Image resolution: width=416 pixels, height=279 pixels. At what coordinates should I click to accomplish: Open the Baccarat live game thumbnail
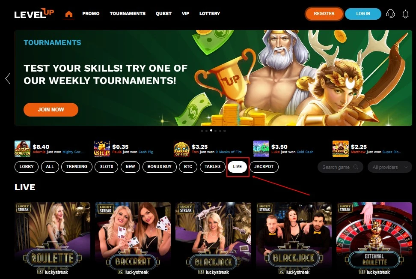point(133,238)
